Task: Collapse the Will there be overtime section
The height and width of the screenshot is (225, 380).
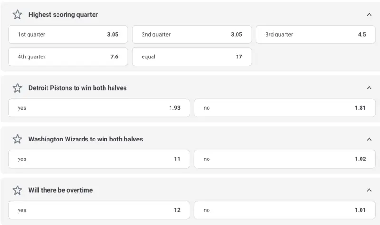Action: click(369, 190)
